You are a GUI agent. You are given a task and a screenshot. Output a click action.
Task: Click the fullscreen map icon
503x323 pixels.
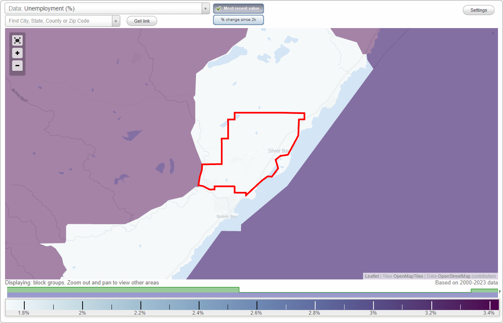pyautogui.click(x=17, y=41)
